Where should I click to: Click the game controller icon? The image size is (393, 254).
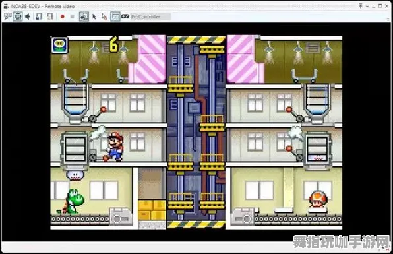(x=125, y=16)
